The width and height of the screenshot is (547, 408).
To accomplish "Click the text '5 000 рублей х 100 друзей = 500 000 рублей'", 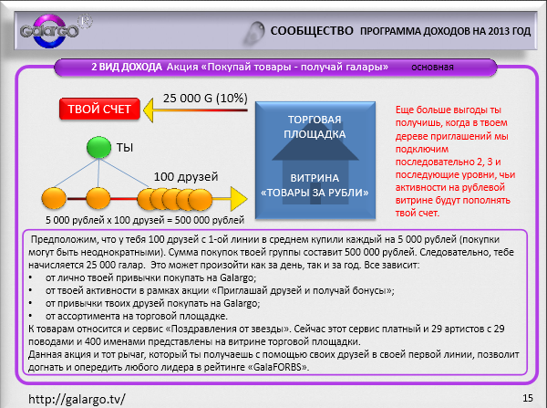I will click(x=145, y=220).
